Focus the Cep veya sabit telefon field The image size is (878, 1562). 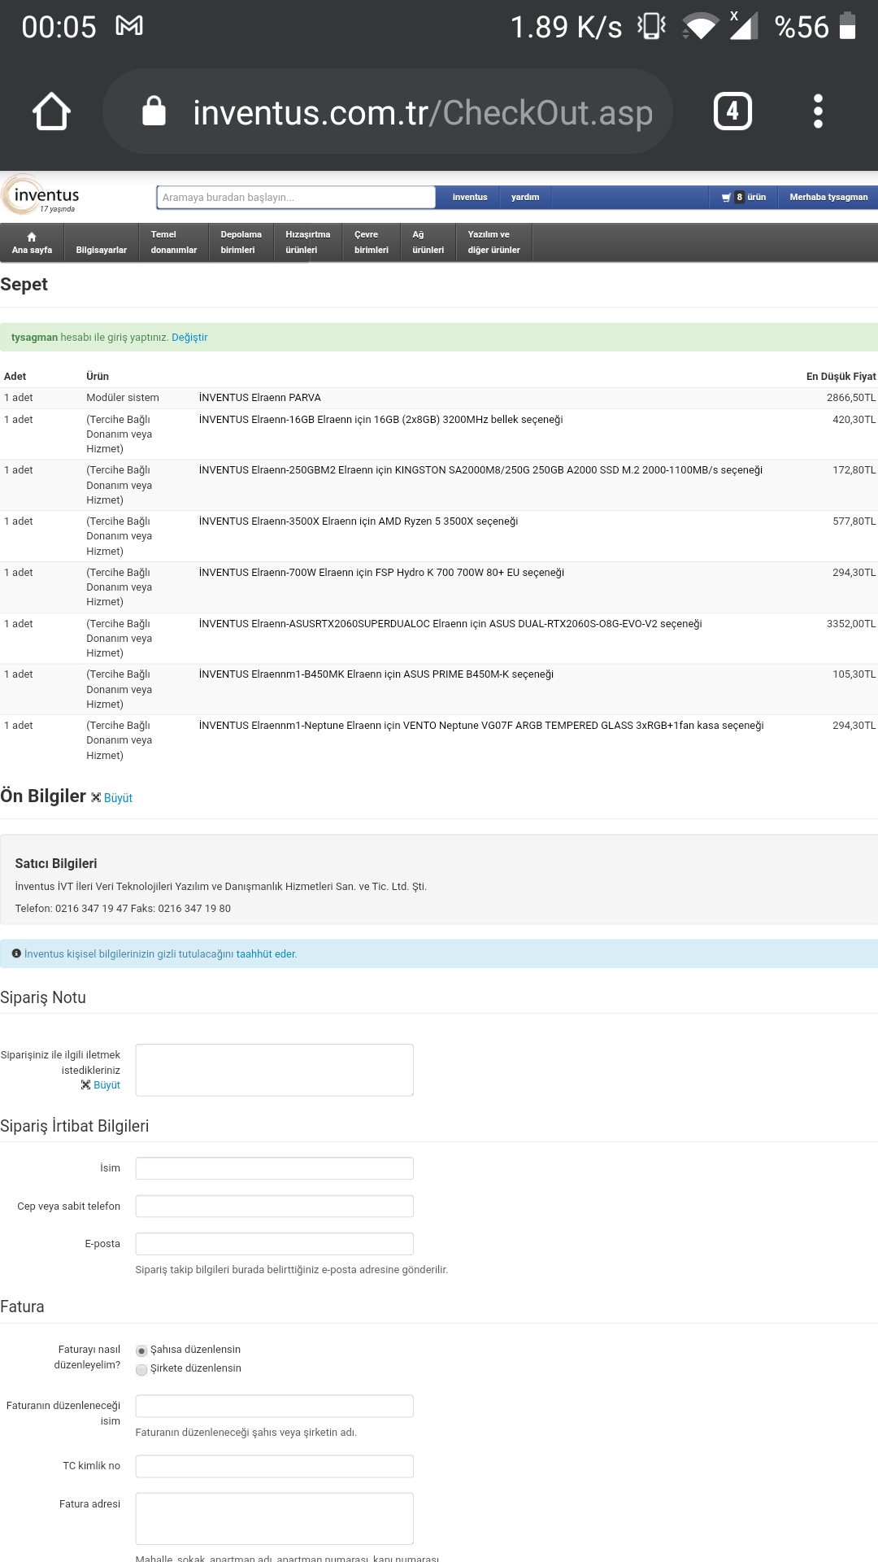coord(275,1206)
